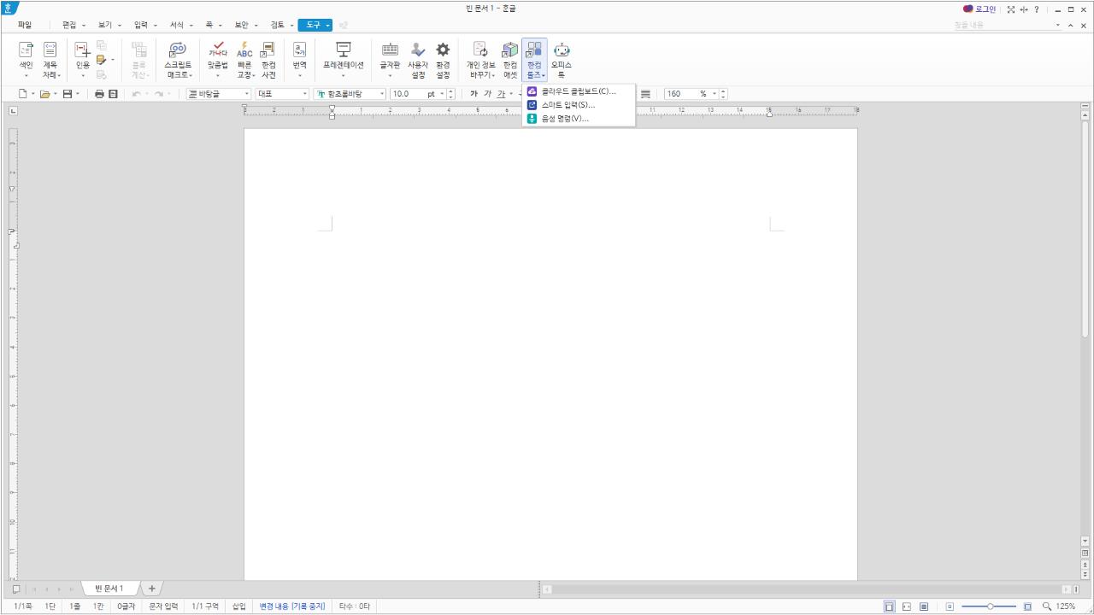Open the 제목 차례 (Table of Contents) tool
Image resolution: width=1094 pixels, height=615 pixels.
pos(50,60)
